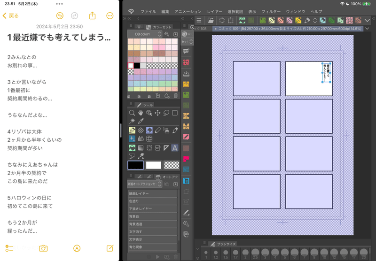Image resolution: width=376 pixels, height=261 pixels.
Task: Open the color set wrench settings
Action: click(x=167, y=34)
